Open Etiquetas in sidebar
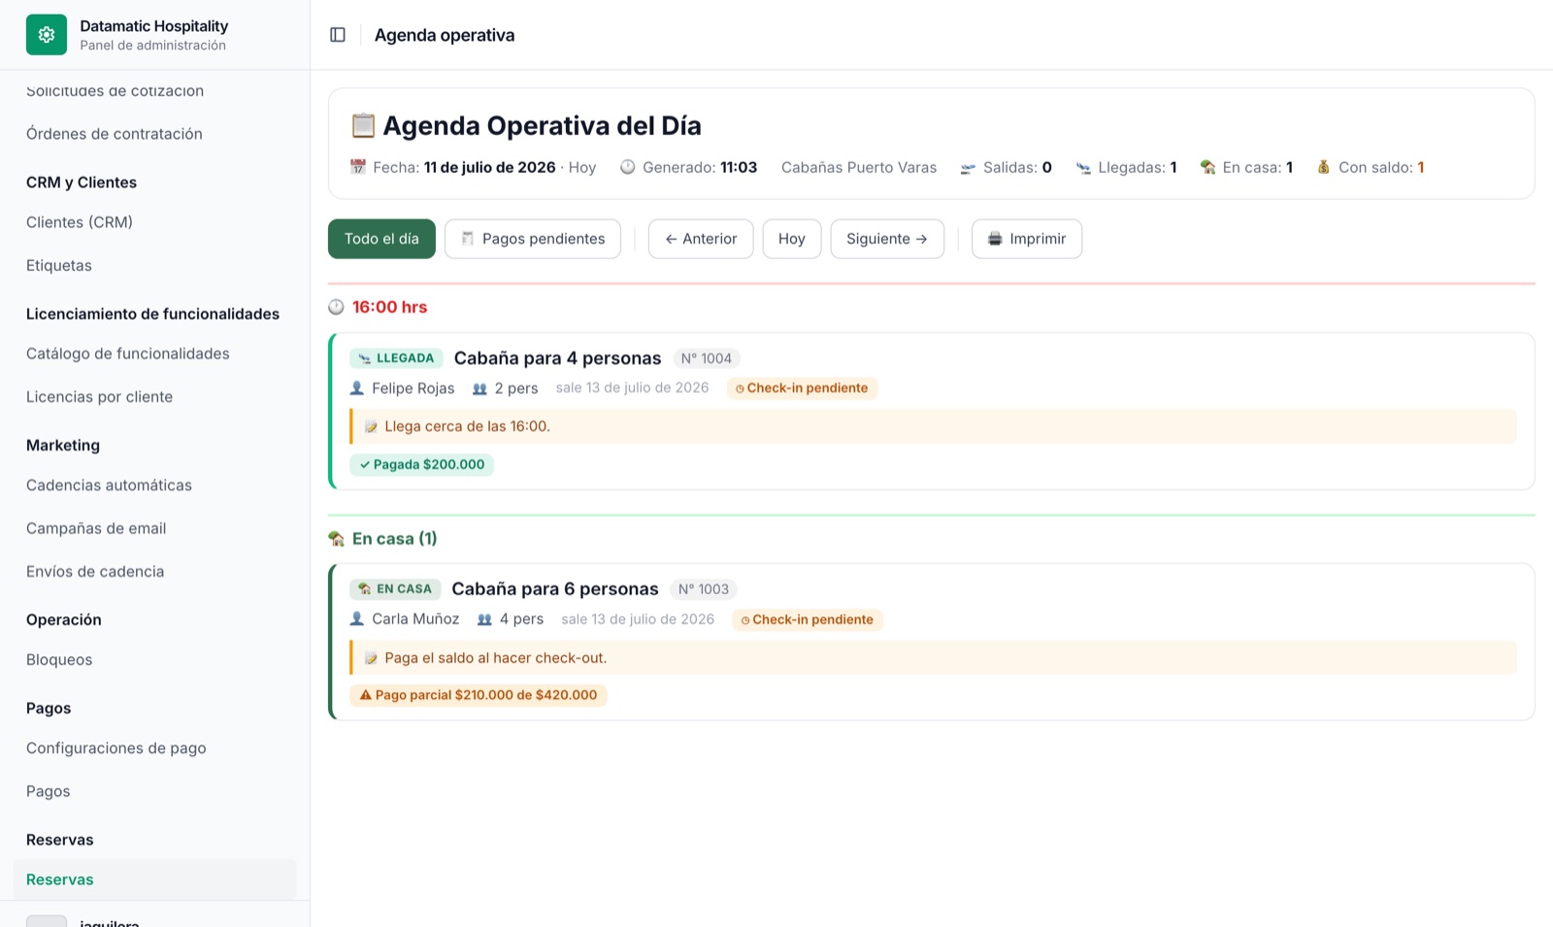 [x=59, y=265]
